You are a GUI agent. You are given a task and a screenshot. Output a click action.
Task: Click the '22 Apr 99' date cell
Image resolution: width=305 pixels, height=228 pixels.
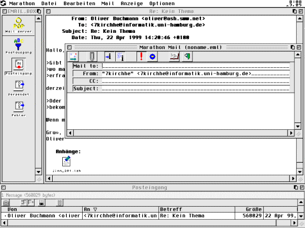[280, 216]
